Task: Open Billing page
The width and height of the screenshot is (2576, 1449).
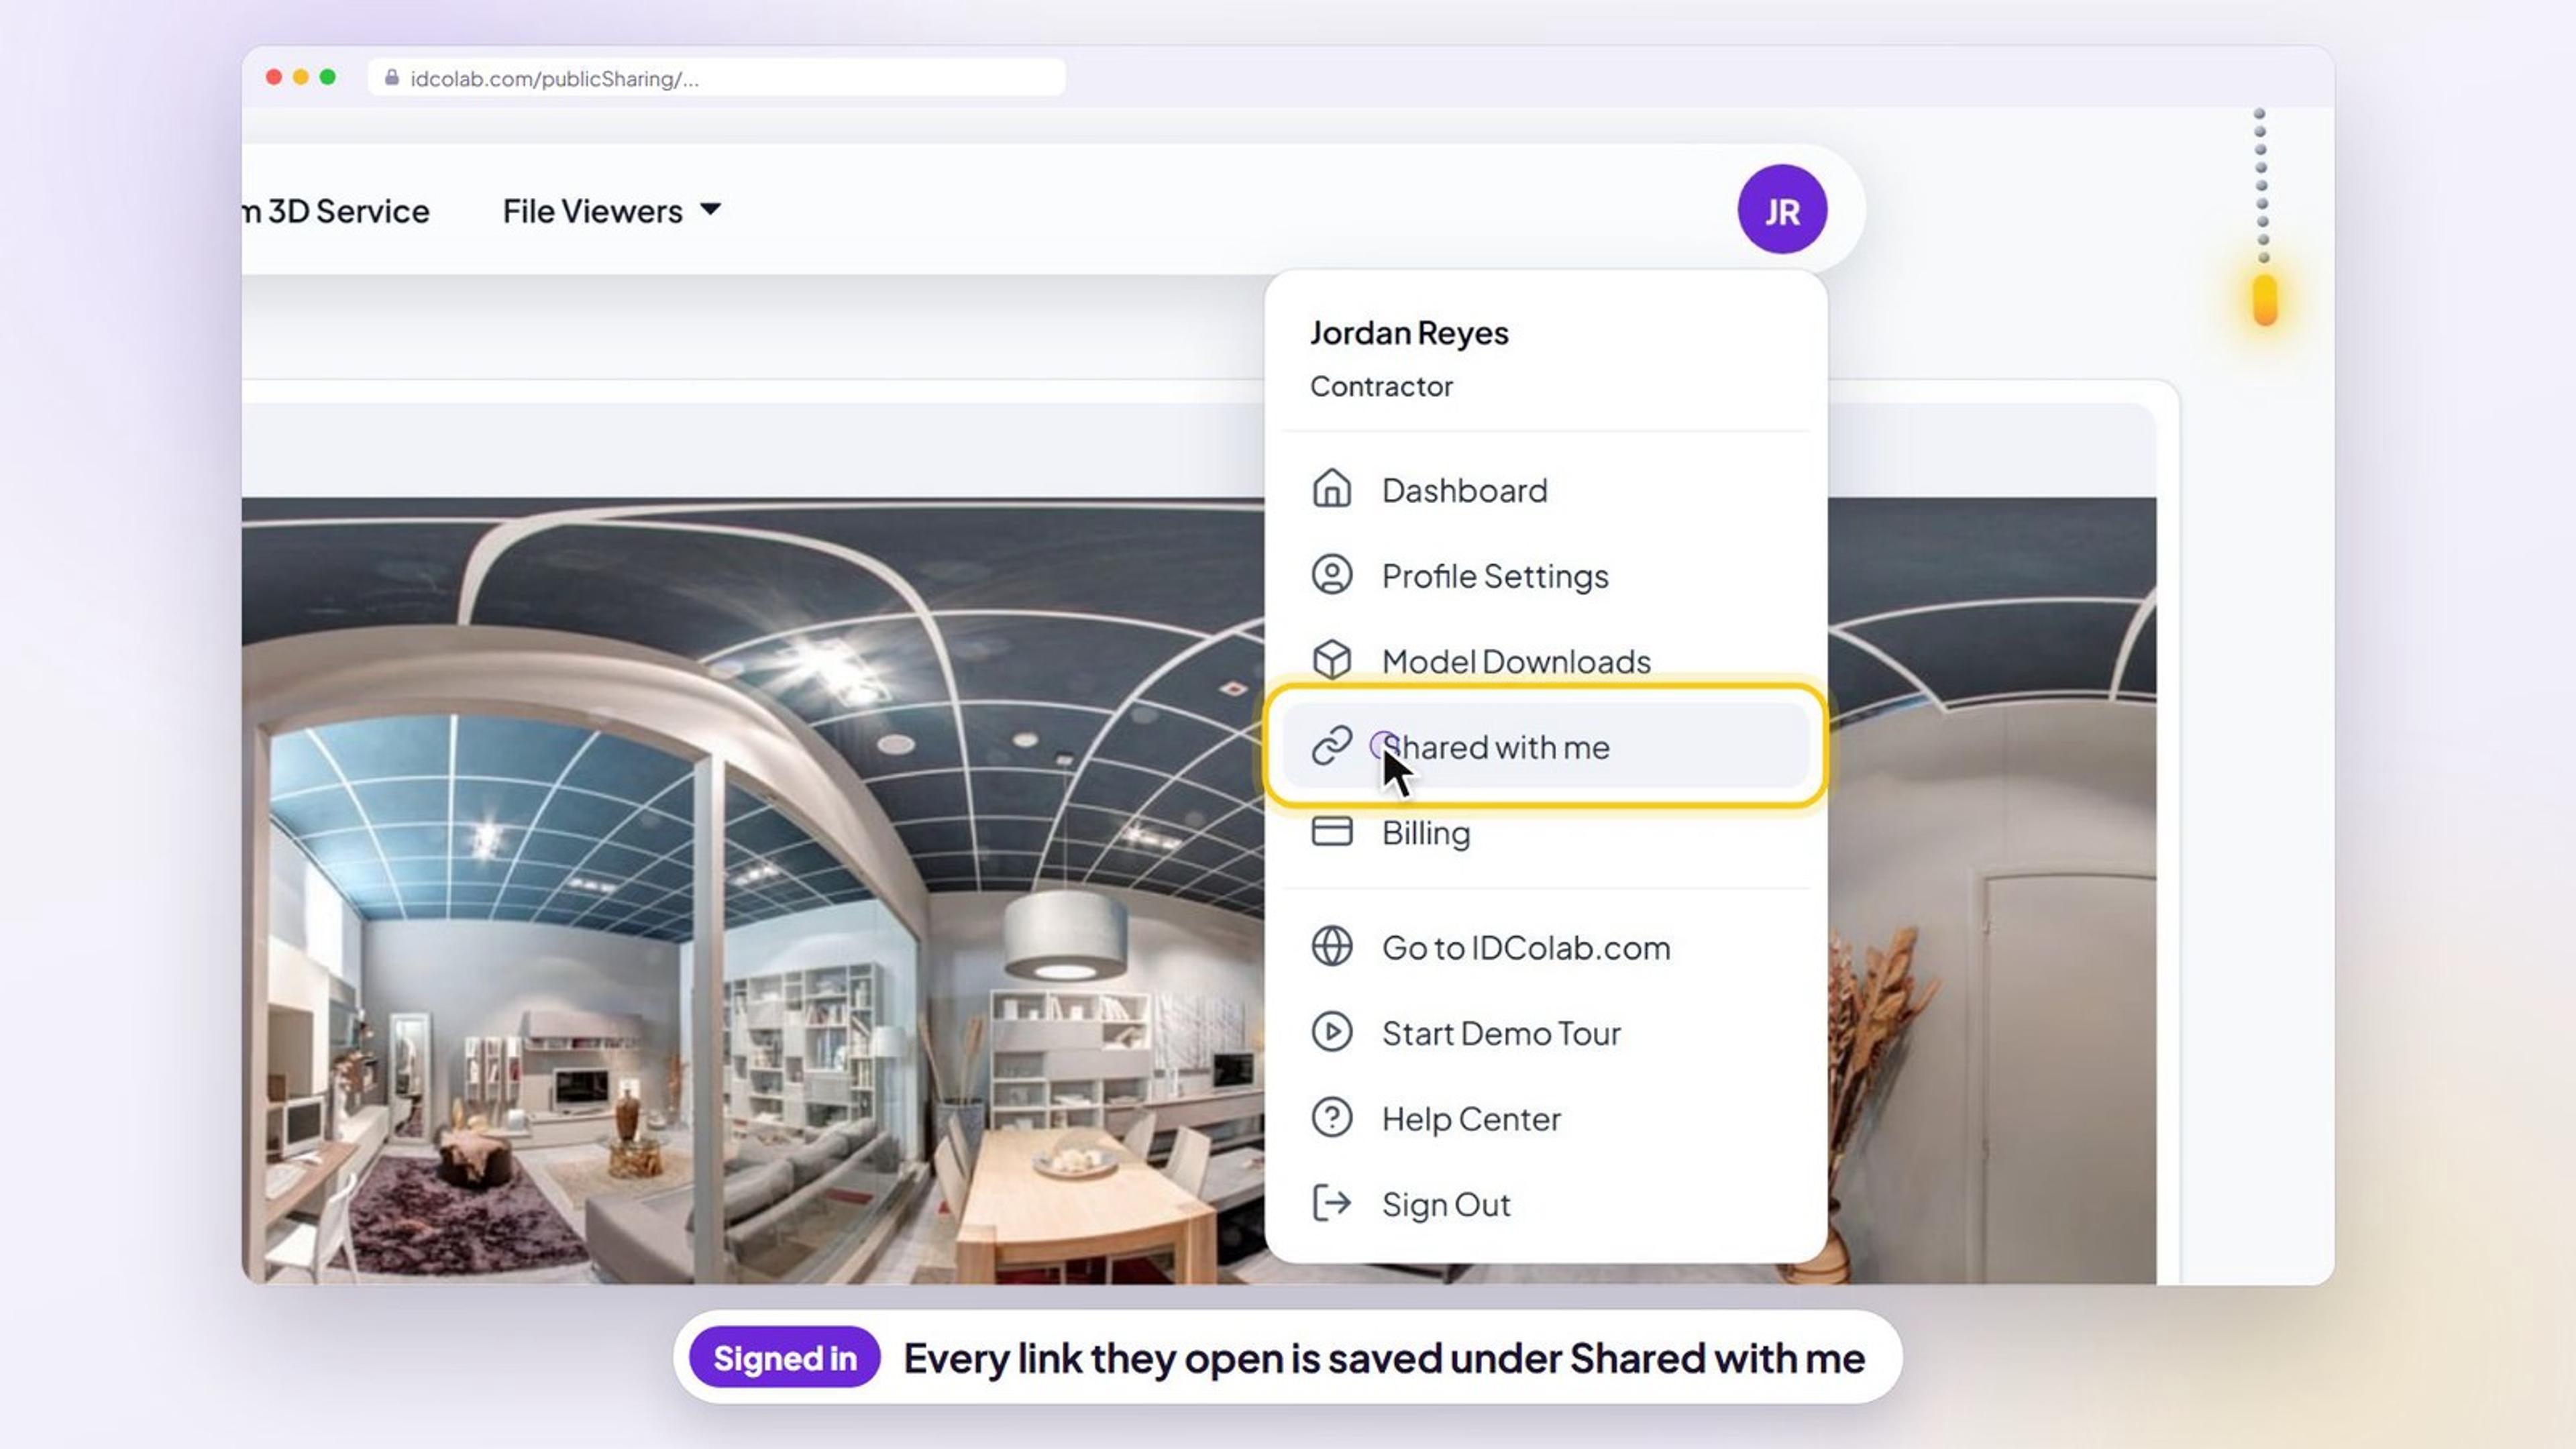Action: coord(1545,832)
